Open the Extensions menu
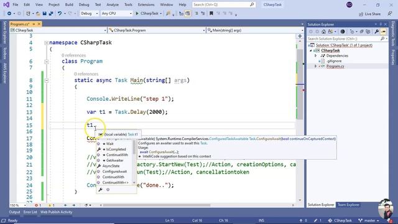This screenshot has height=224, width=398. pyautogui.click(x=146, y=4)
